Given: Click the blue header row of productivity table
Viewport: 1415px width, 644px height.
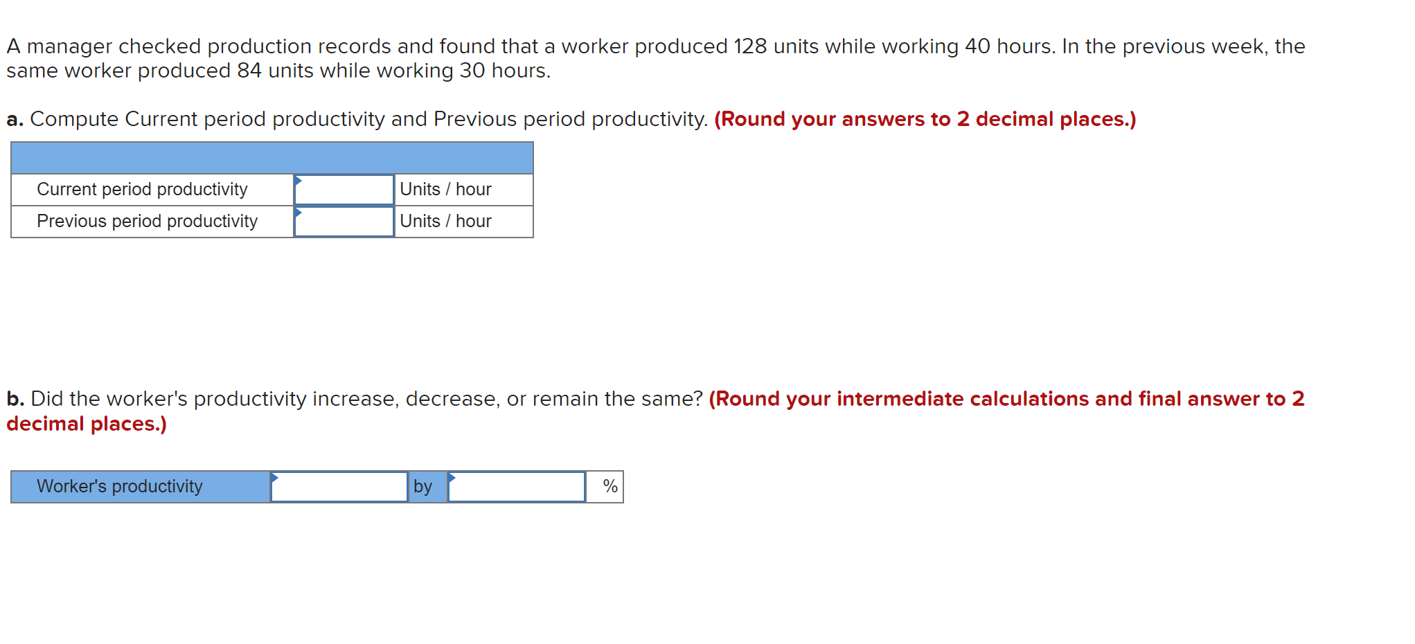Looking at the screenshot, I should 272,158.
